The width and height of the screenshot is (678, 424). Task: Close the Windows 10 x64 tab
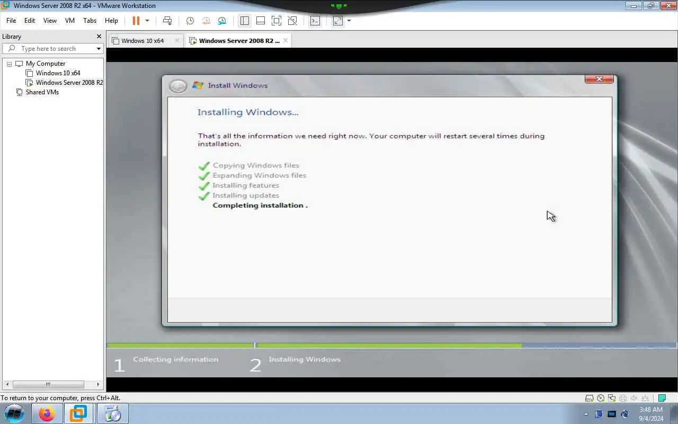177,40
